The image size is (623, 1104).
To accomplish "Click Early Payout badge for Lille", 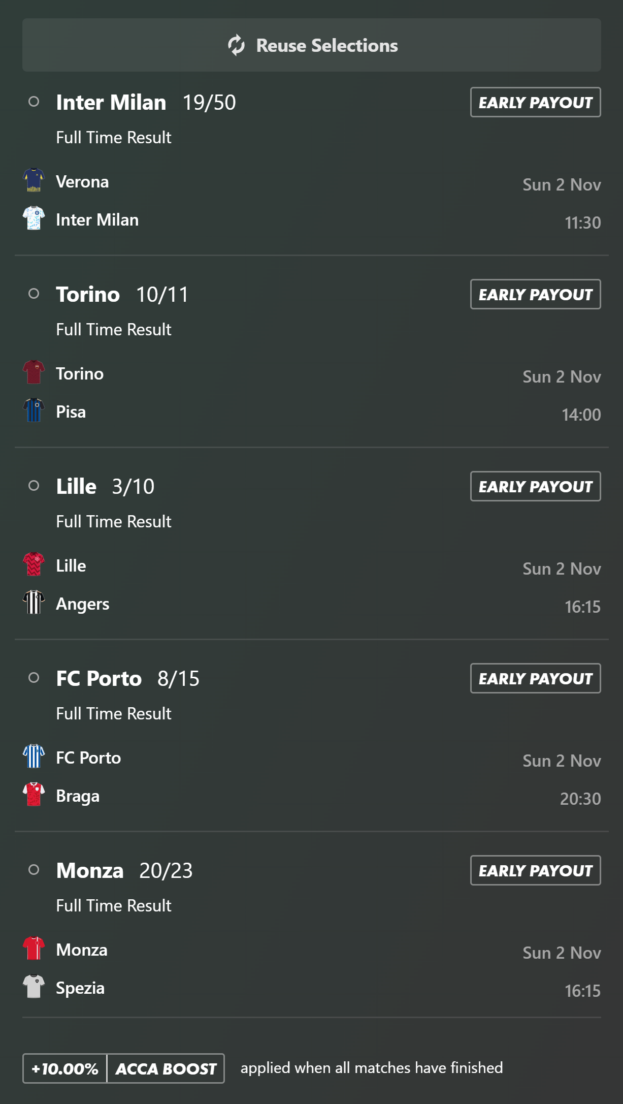I will [x=535, y=486].
